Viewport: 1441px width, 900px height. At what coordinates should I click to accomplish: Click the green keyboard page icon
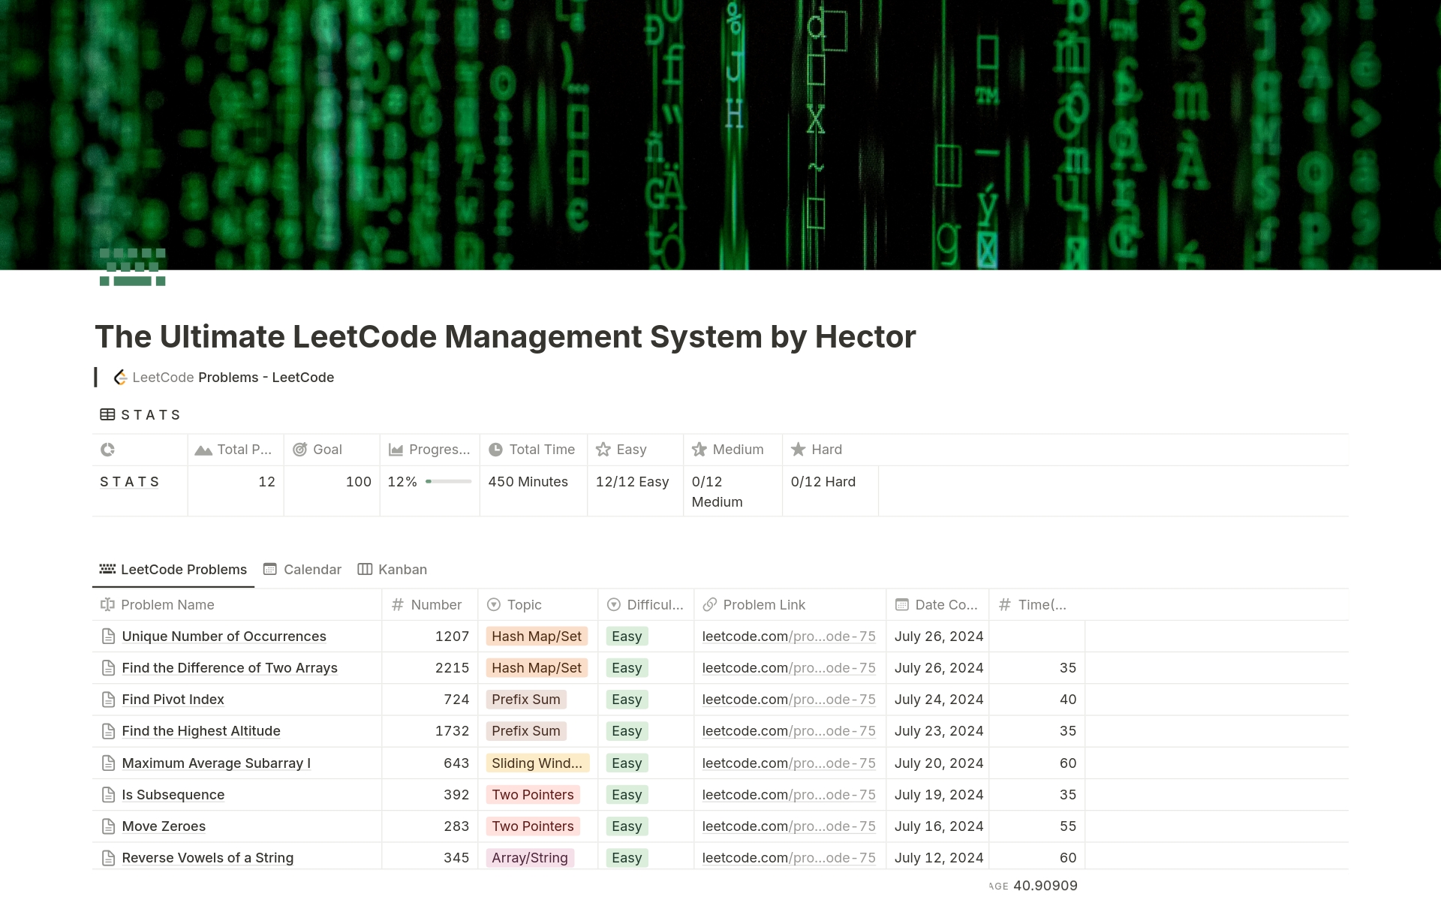[x=132, y=267]
